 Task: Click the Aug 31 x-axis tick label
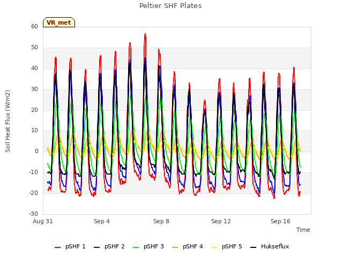43,221
